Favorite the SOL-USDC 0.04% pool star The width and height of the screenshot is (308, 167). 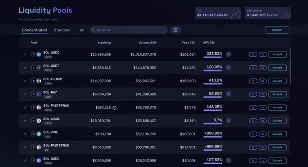pos(25,161)
